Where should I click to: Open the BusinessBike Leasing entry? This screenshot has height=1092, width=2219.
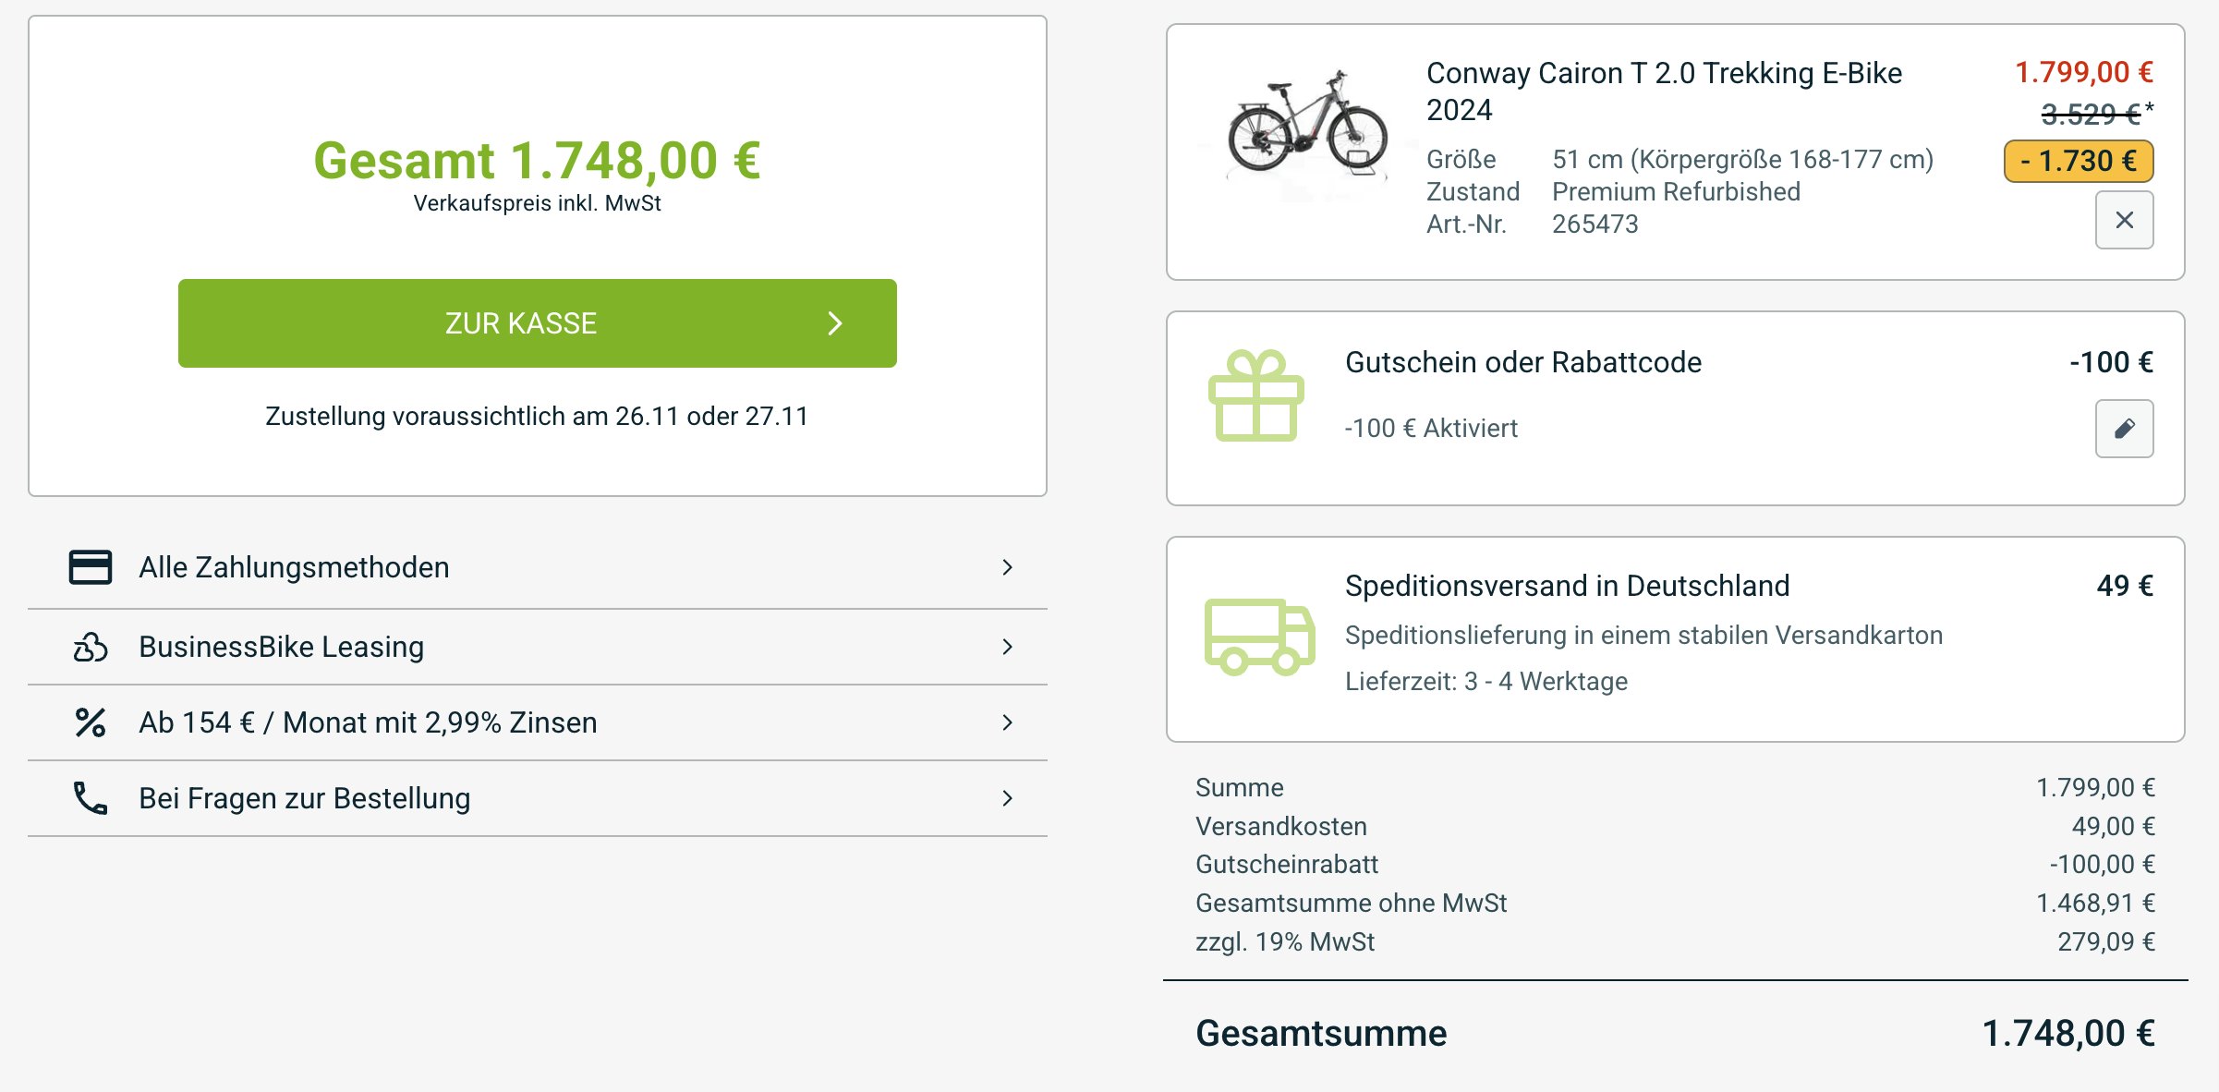click(281, 647)
